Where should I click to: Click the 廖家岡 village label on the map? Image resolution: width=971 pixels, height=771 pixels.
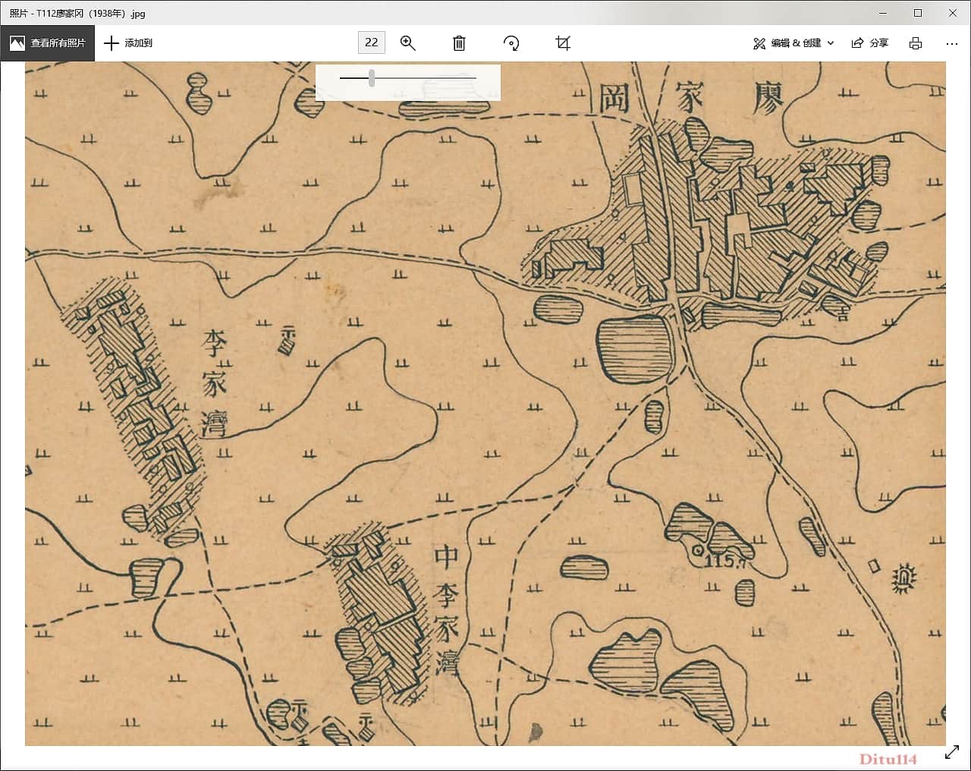(690, 99)
